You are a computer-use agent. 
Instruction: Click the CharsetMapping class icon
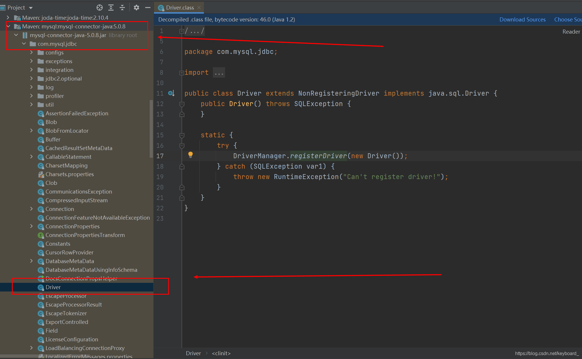click(x=41, y=166)
